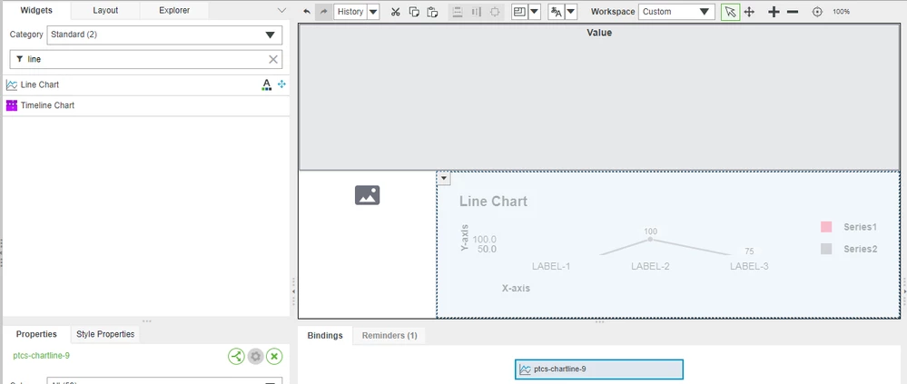Click the Timeline Chart purple icon
907x384 pixels.
[12, 105]
